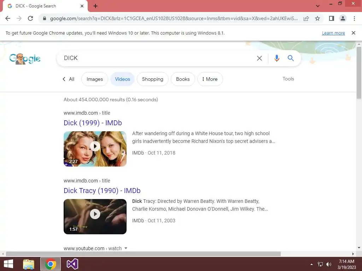Open the Dick (1999) - IMDb result

coord(93,123)
